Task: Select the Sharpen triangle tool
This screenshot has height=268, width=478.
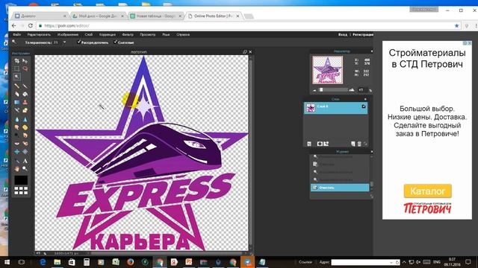Action: [x=25, y=119]
